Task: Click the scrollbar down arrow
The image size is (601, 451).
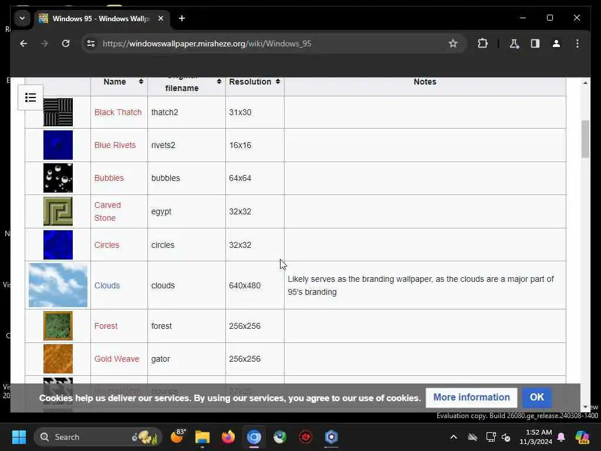Action: pyautogui.click(x=585, y=407)
